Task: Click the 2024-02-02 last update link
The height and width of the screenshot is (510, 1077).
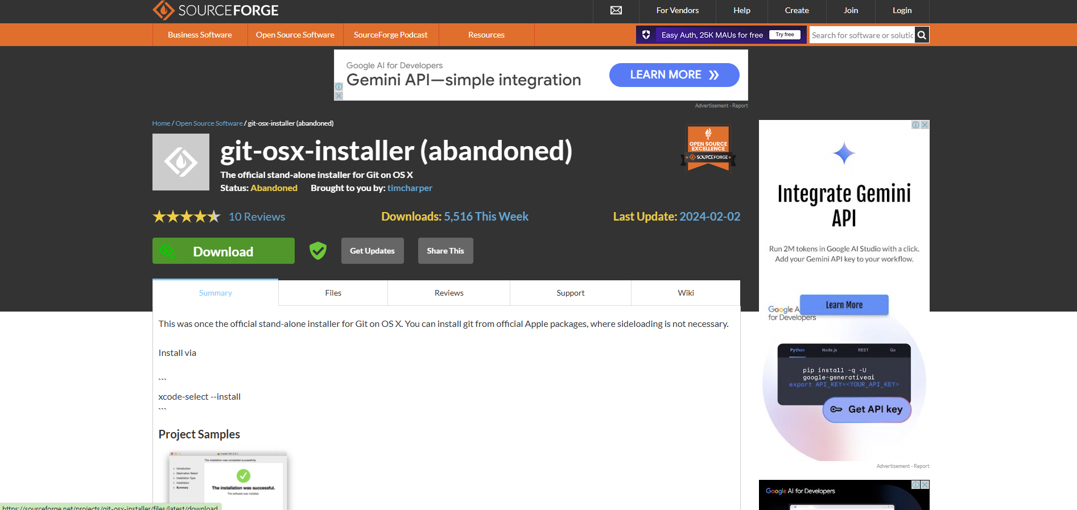Action: 710,217
